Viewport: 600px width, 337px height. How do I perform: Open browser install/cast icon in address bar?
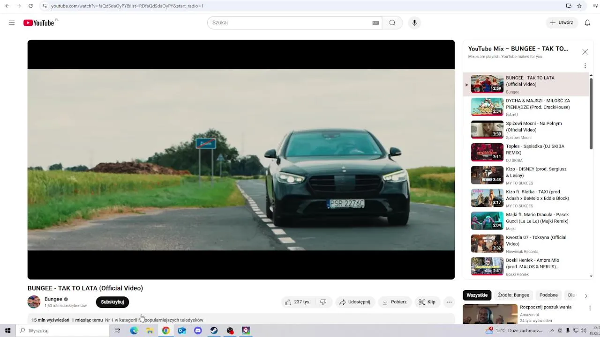(569, 6)
